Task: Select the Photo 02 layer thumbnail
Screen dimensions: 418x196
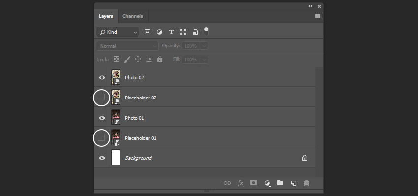Action: pyautogui.click(x=116, y=77)
